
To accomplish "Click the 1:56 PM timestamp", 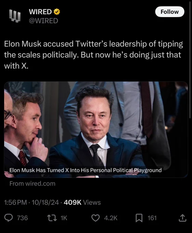I will (16, 203).
